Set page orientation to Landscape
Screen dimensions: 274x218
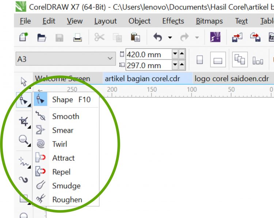[x=218, y=60]
